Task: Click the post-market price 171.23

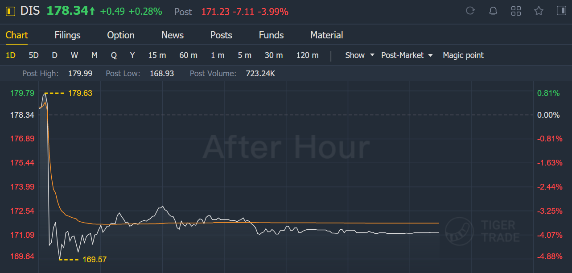Action: click(215, 12)
